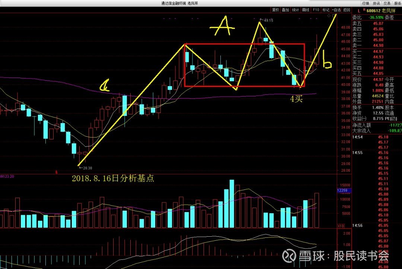Select the 卖二 price 45.00
402x269 pixels.
point(378,40)
